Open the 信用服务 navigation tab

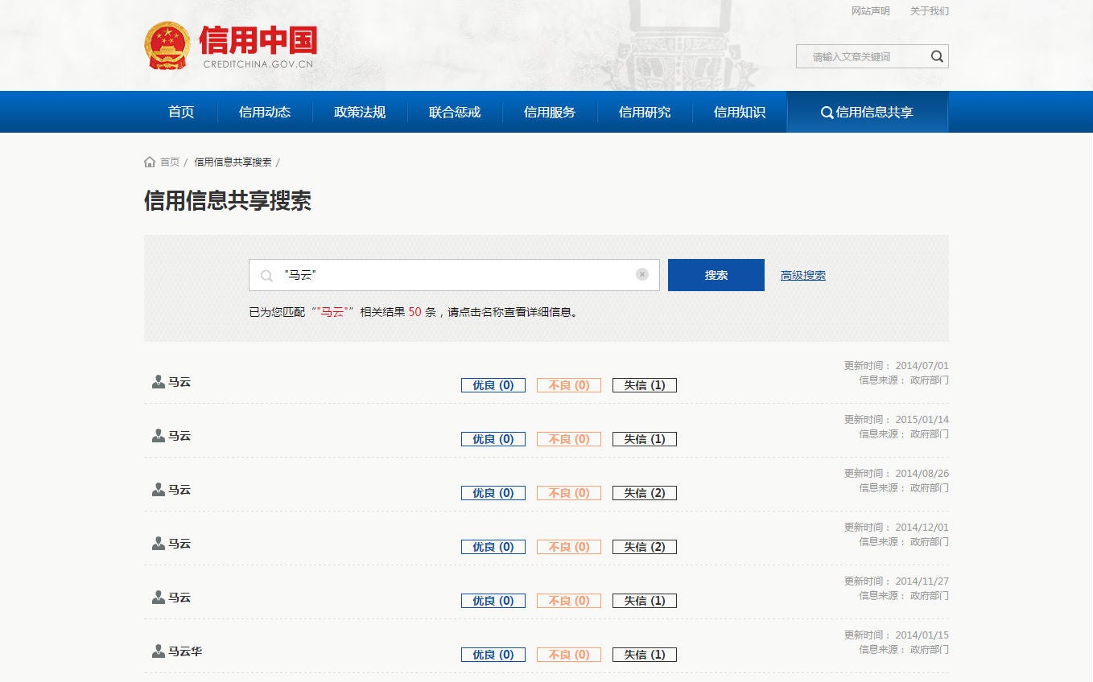pos(550,112)
